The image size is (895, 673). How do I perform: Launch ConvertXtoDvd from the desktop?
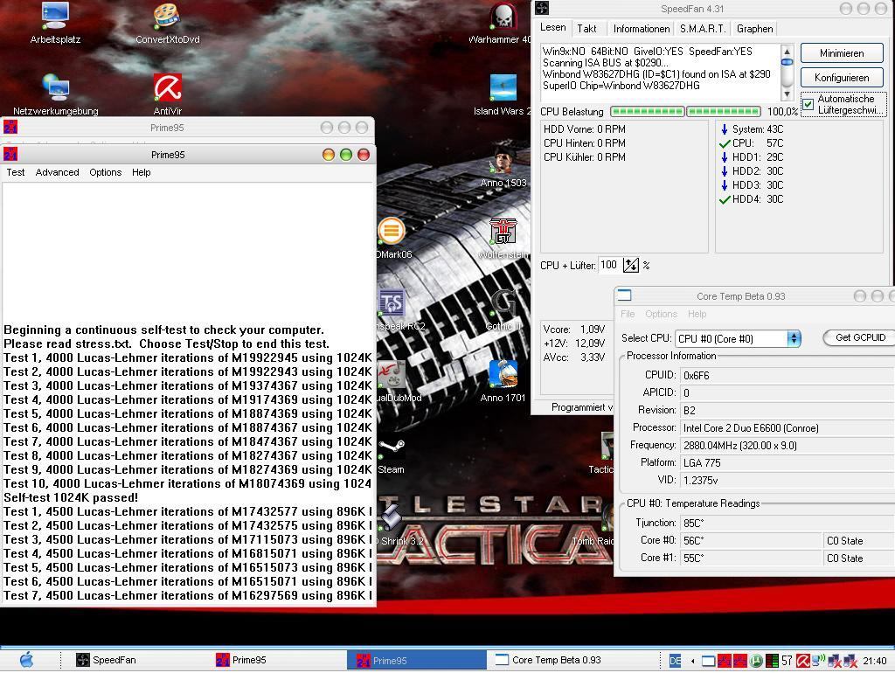(167, 23)
